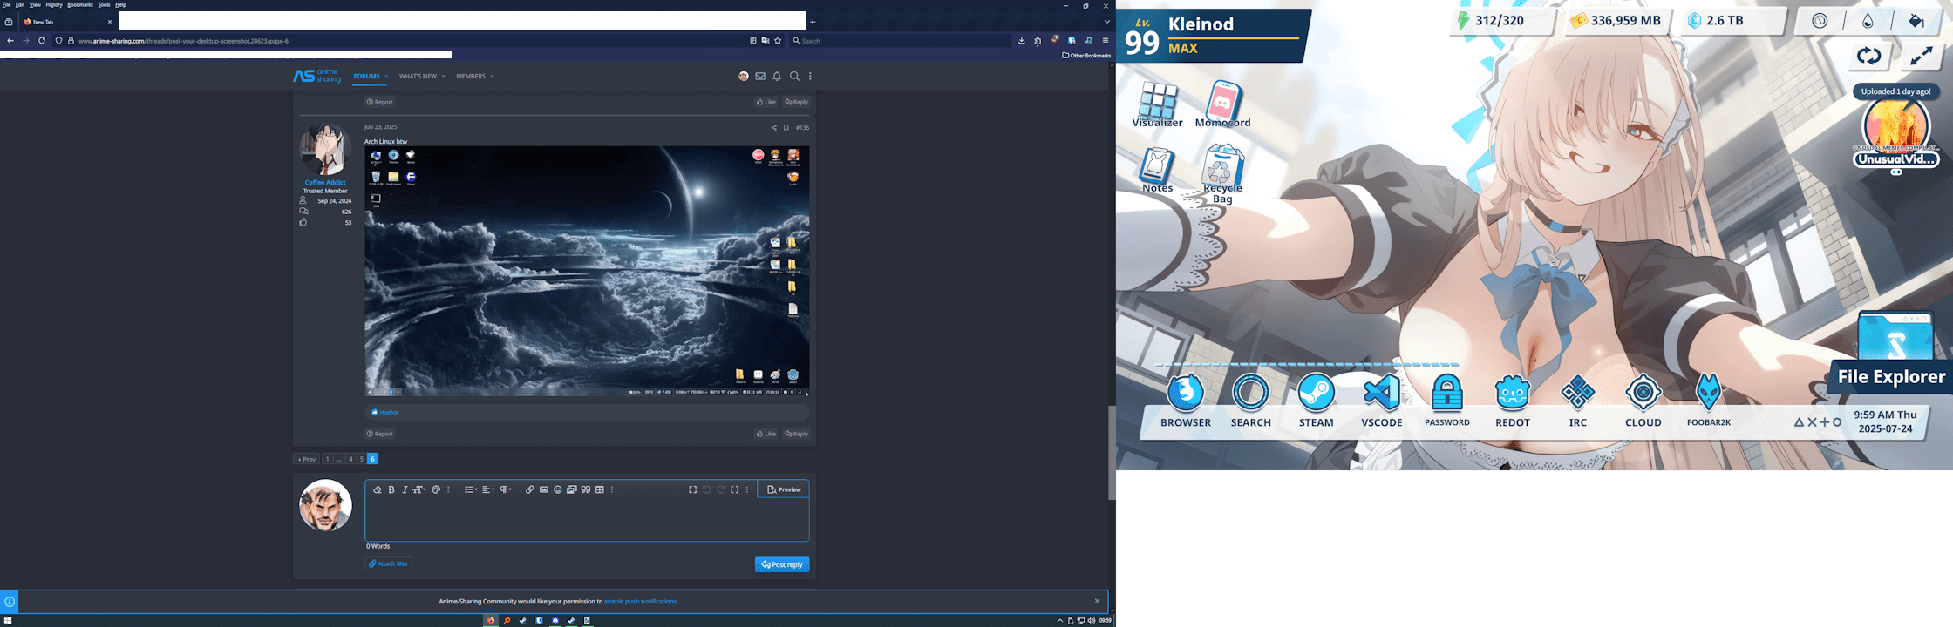Open the History menu in Firefox
1953x627 pixels.
[x=54, y=5]
